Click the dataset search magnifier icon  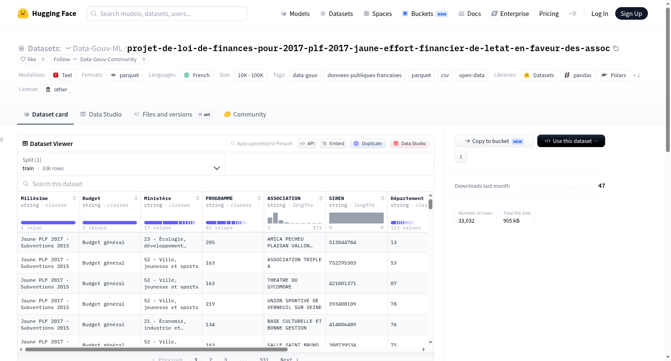(x=26, y=184)
